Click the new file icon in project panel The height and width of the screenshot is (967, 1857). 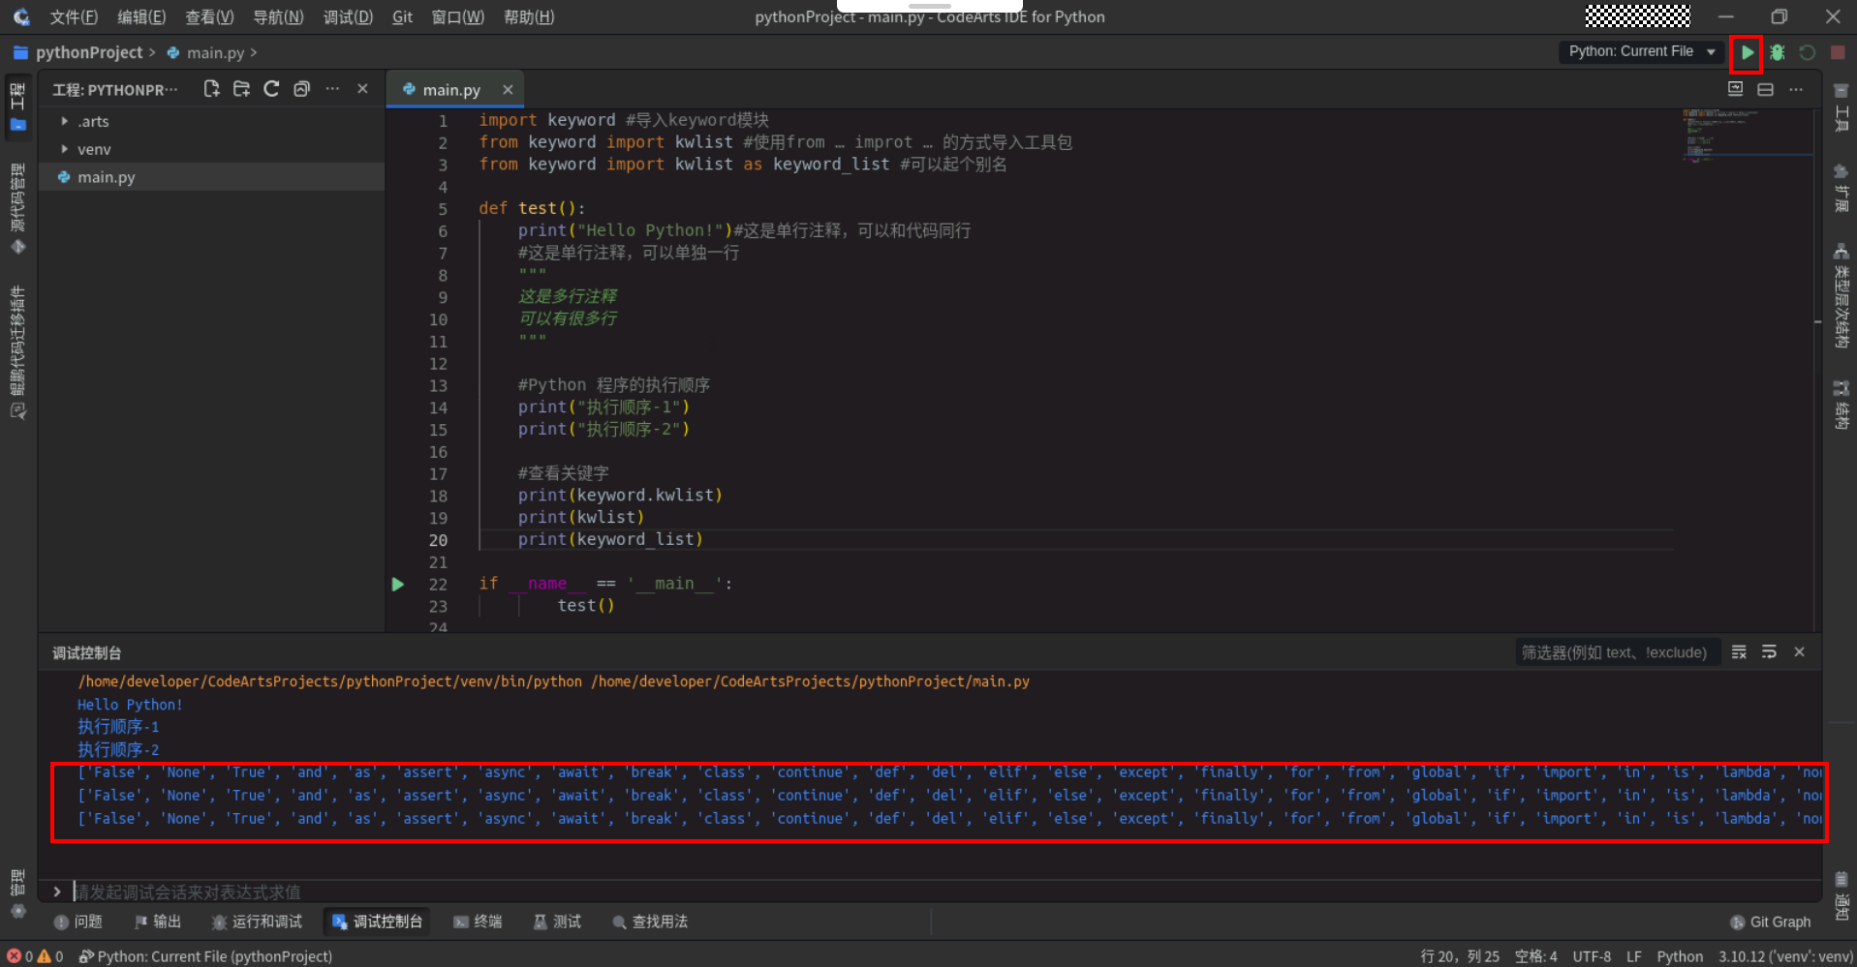click(x=211, y=89)
